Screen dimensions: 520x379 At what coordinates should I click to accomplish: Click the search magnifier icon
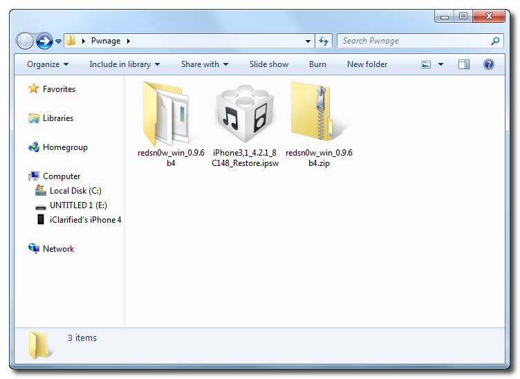(495, 41)
